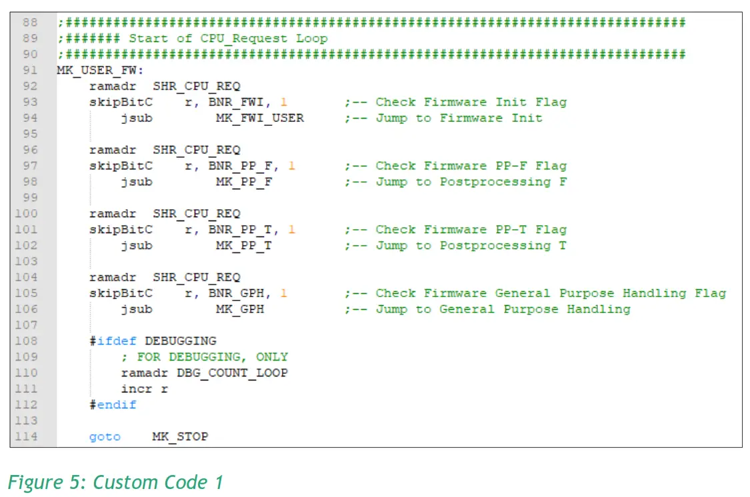Viewport: 750px width, 497px height.
Task: Click MK_PP_T jsub target
Action: (x=244, y=246)
